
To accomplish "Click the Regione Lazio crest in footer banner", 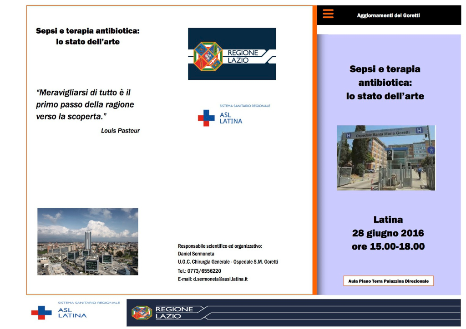I will pos(142,312).
